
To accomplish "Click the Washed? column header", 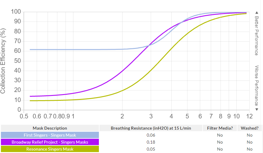I will [x=250, y=128].
